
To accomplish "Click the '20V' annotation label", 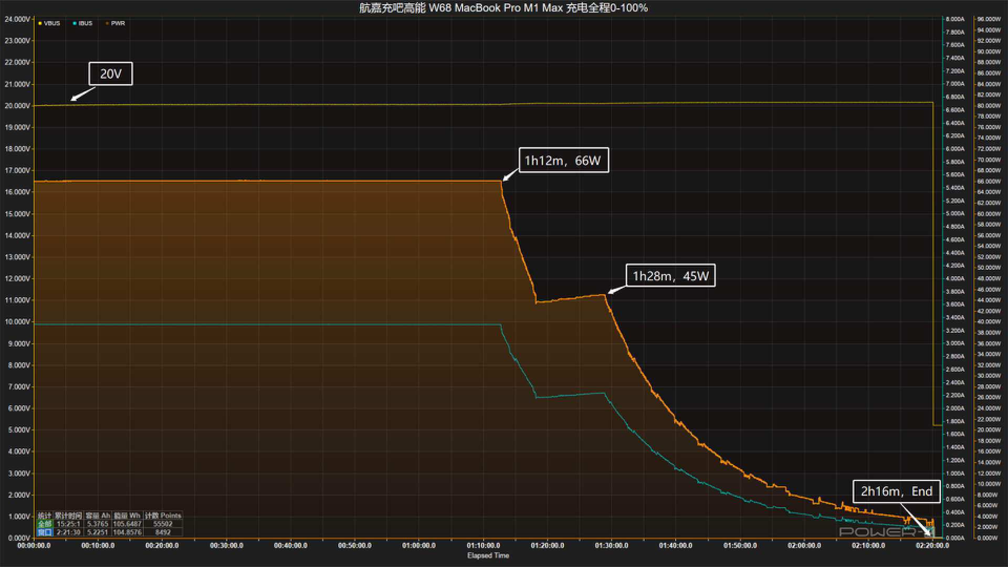I will [110, 73].
